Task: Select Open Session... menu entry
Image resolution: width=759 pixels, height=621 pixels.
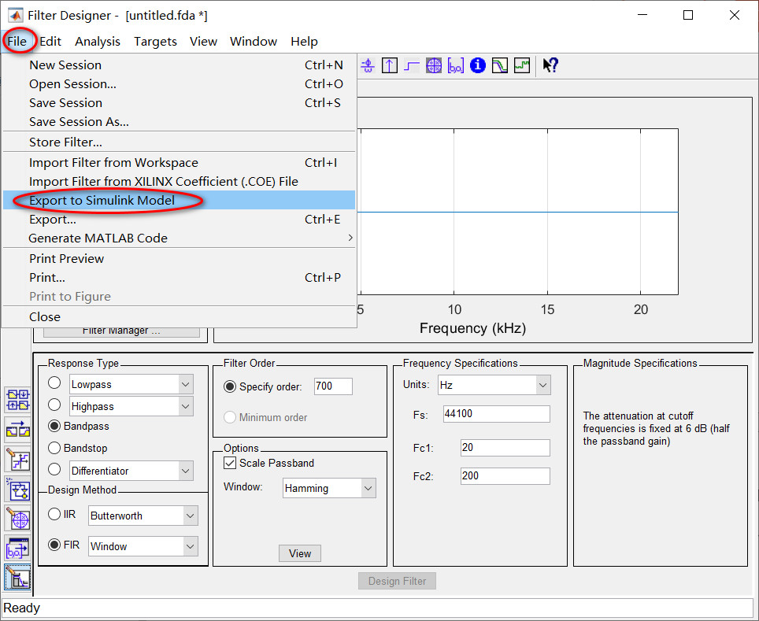Action: click(179, 83)
